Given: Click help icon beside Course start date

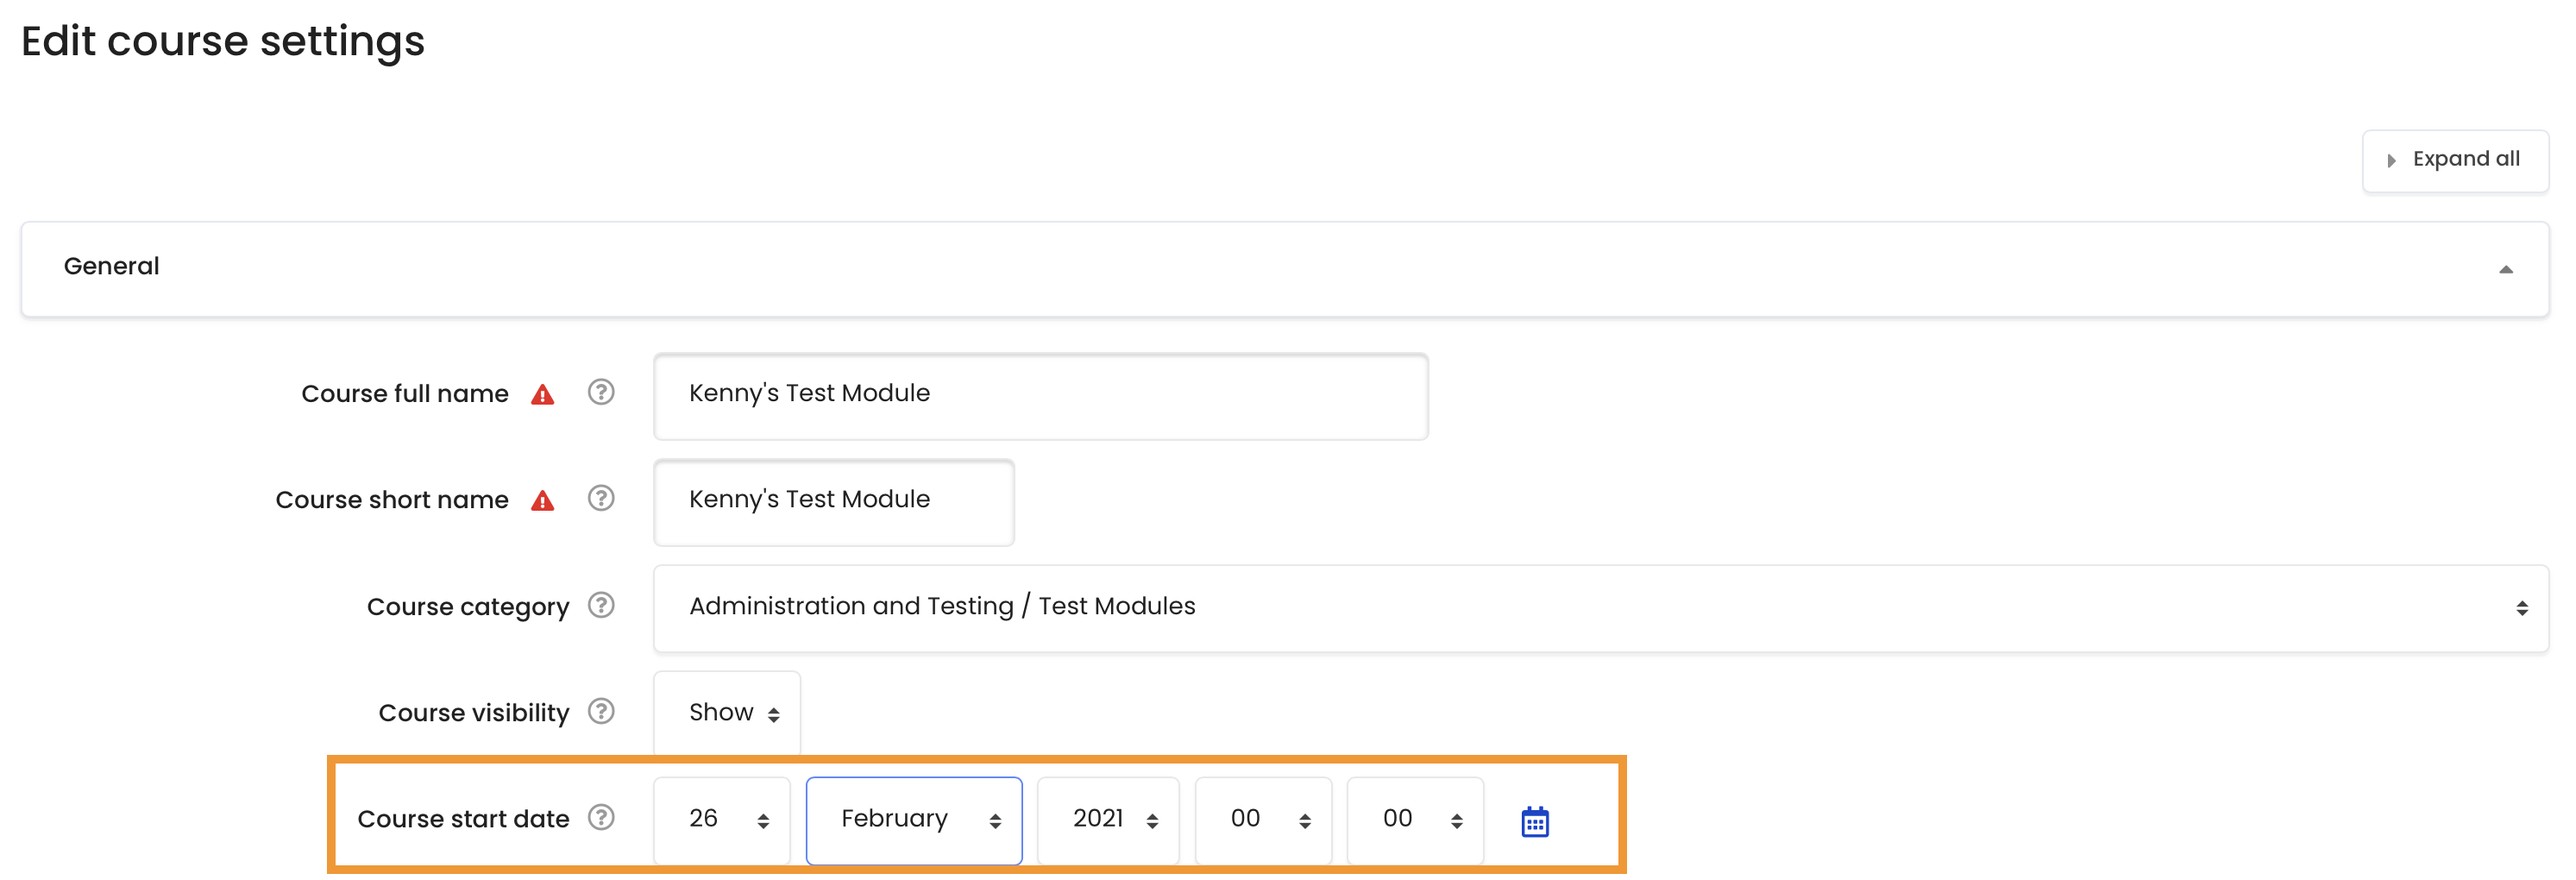Looking at the screenshot, I should 600,817.
